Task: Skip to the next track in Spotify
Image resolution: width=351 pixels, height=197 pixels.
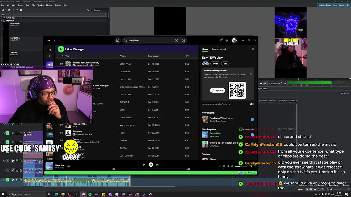Action: click(157, 165)
